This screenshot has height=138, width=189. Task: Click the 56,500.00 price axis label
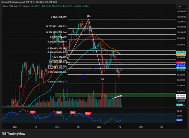[x=181, y=80]
